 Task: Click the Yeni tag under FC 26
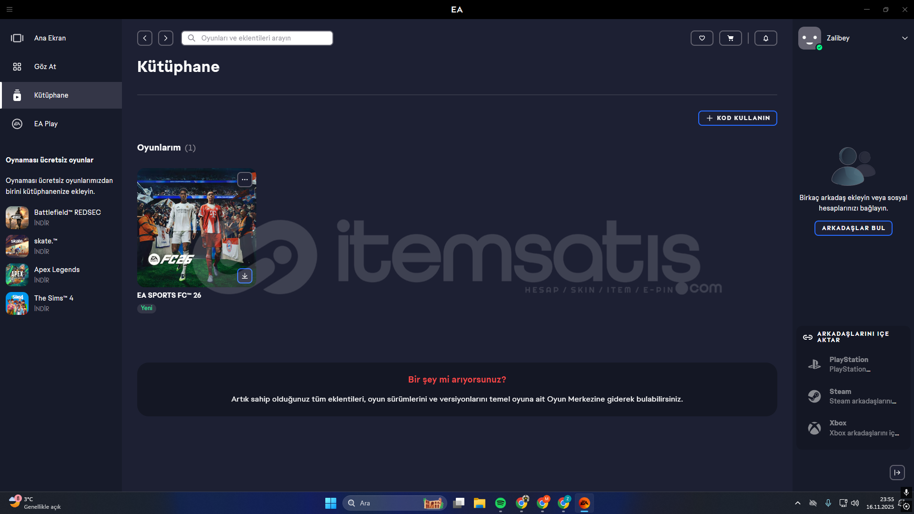tap(147, 308)
